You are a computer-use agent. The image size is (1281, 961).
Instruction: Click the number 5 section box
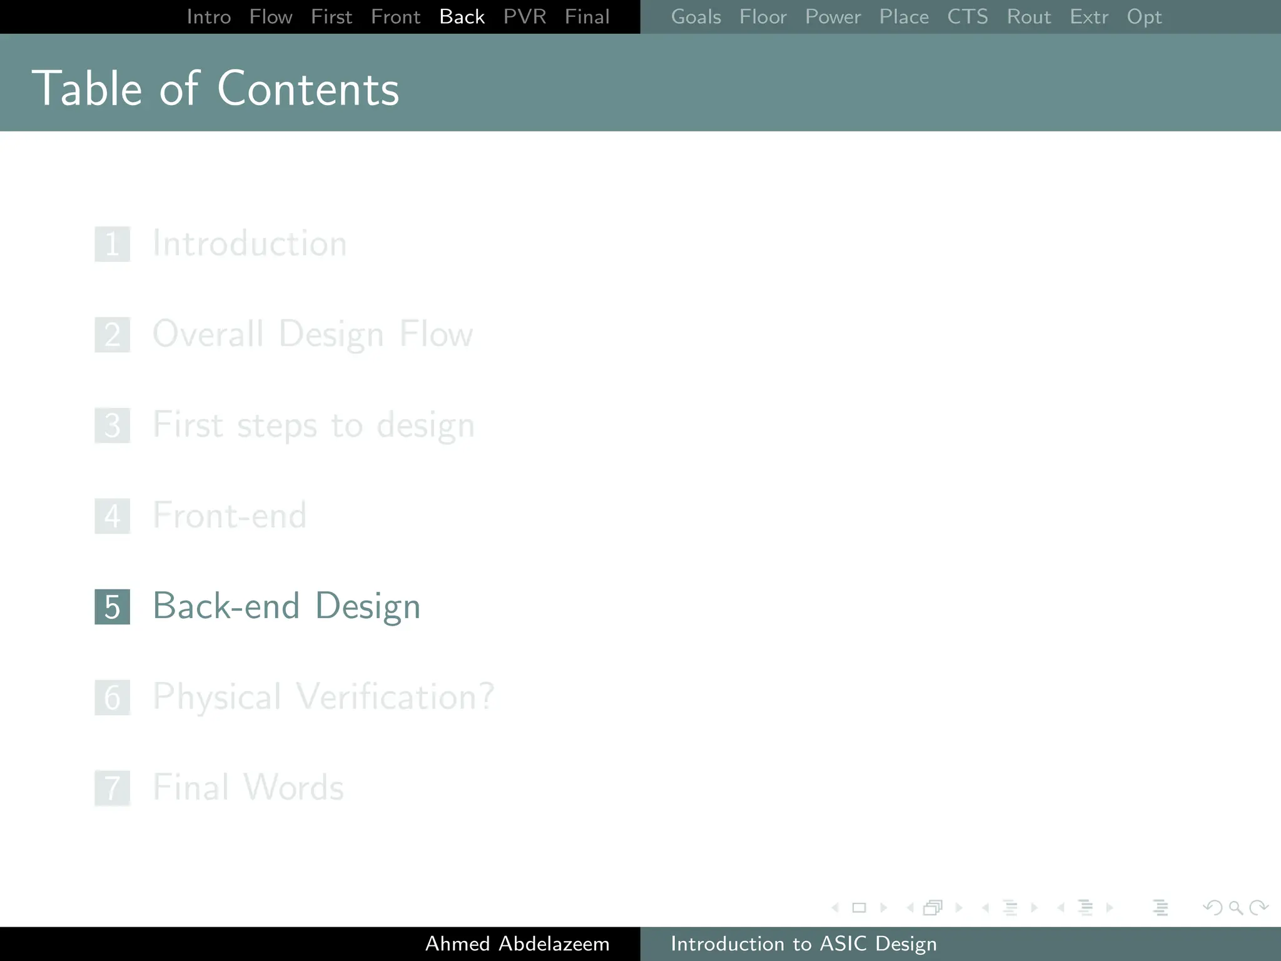point(113,607)
